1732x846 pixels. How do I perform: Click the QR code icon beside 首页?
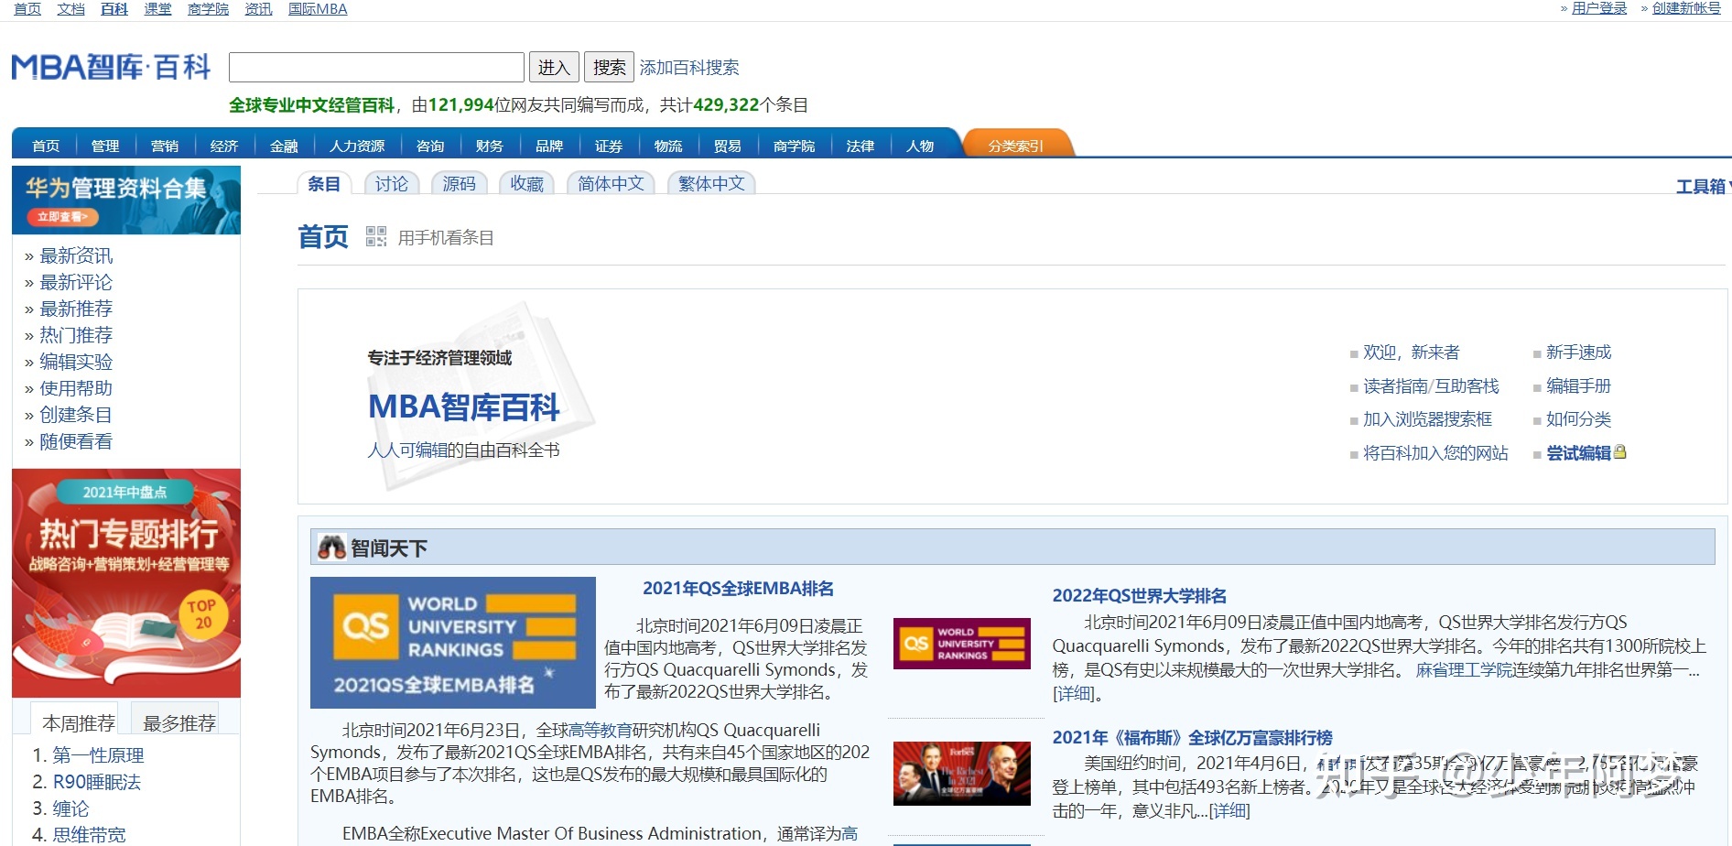[x=375, y=237]
